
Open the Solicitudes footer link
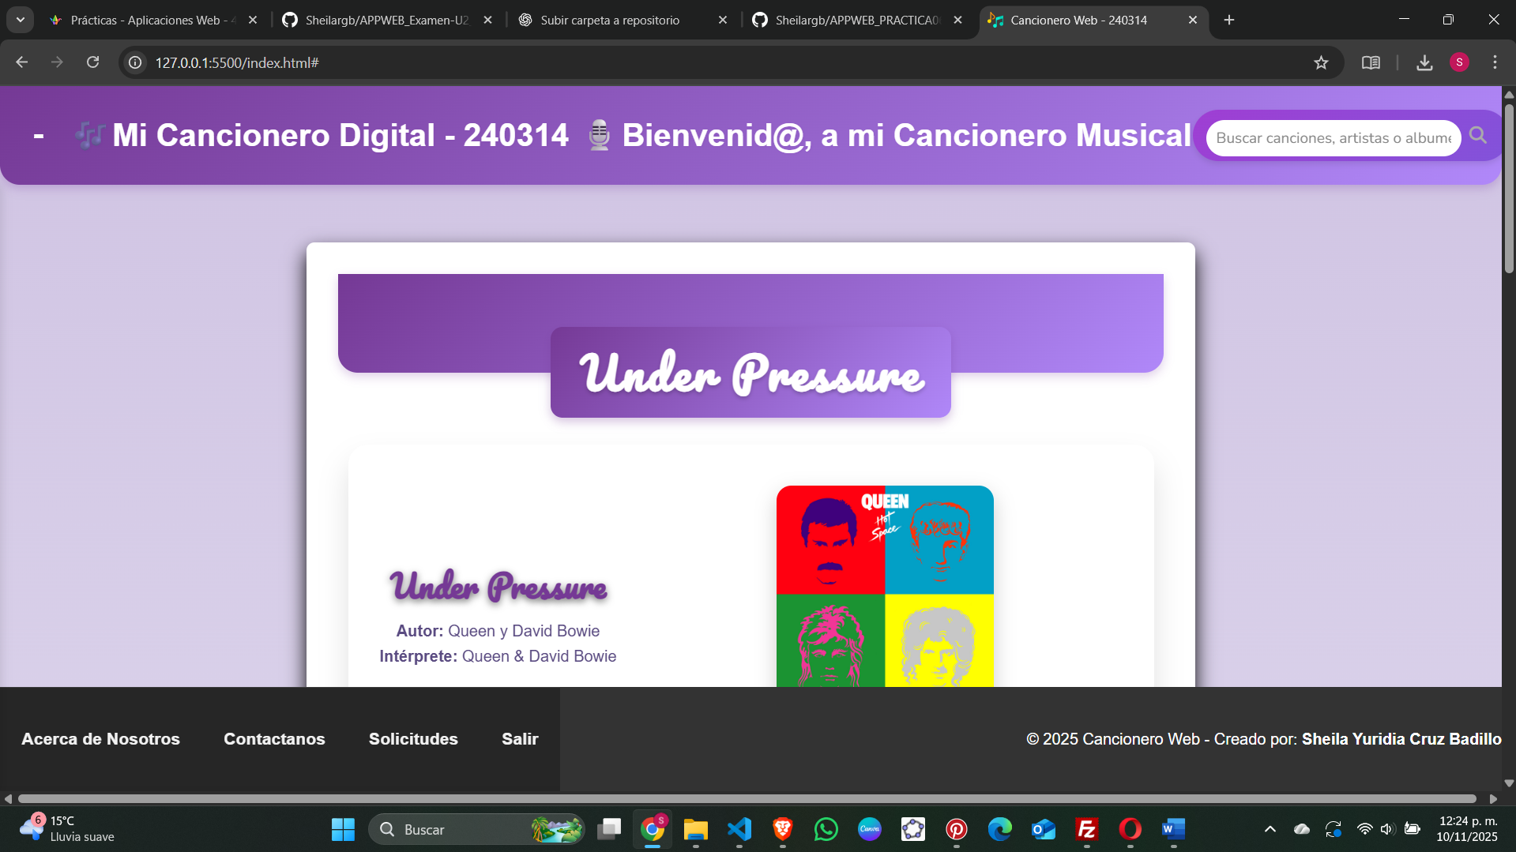pyautogui.click(x=413, y=739)
